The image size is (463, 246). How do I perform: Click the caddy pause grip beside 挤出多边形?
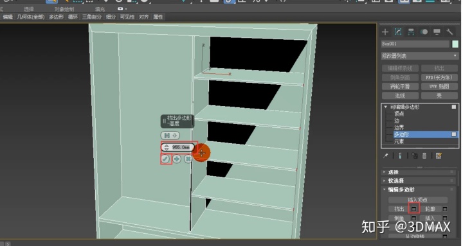pyautogui.click(x=164, y=121)
